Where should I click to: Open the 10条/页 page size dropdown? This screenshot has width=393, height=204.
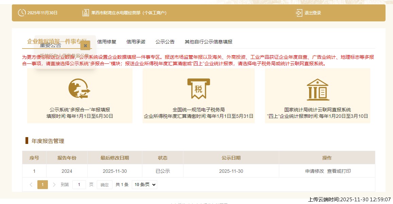coord(144,185)
